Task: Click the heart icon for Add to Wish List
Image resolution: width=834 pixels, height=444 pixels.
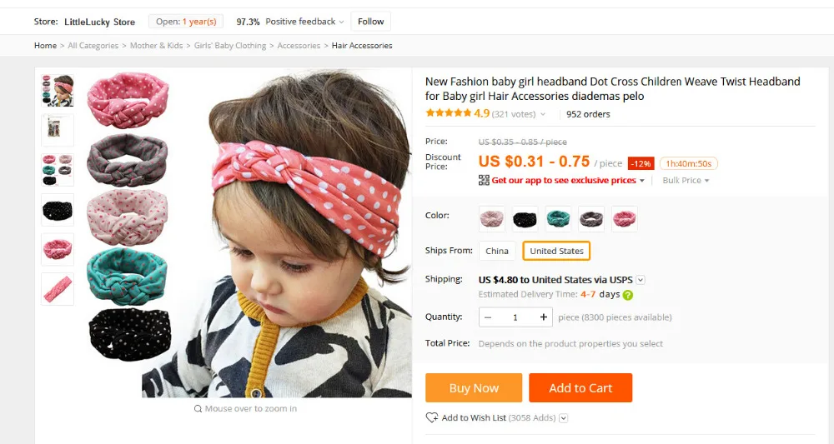Action: (x=431, y=418)
